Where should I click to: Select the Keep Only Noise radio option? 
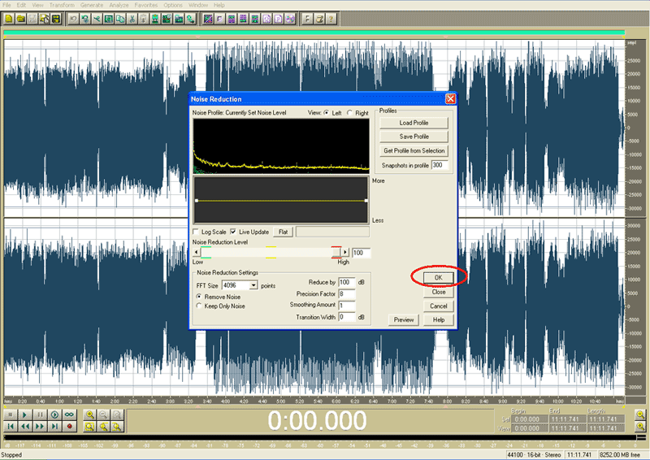[200, 306]
